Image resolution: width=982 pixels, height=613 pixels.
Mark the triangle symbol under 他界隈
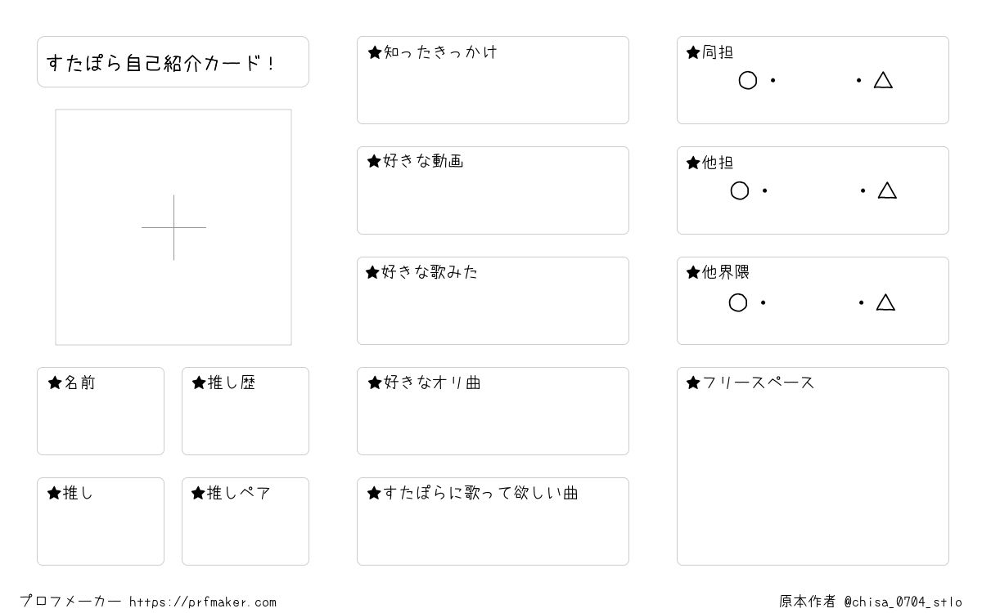(x=885, y=302)
